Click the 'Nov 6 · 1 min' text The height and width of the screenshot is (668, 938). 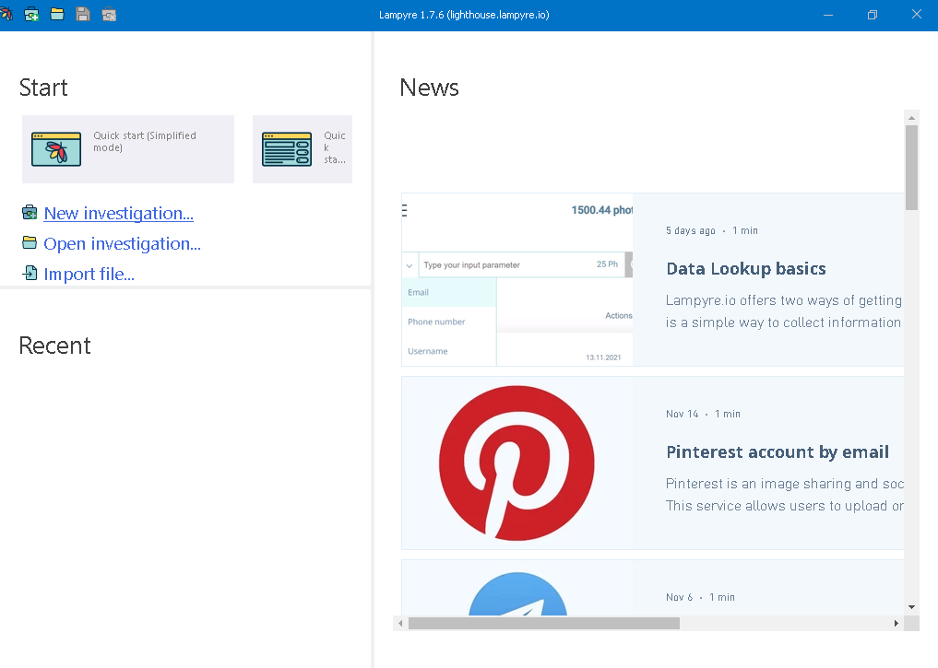point(701,597)
